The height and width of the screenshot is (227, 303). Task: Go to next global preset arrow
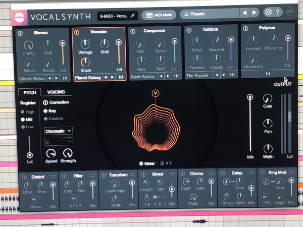(x=255, y=13)
